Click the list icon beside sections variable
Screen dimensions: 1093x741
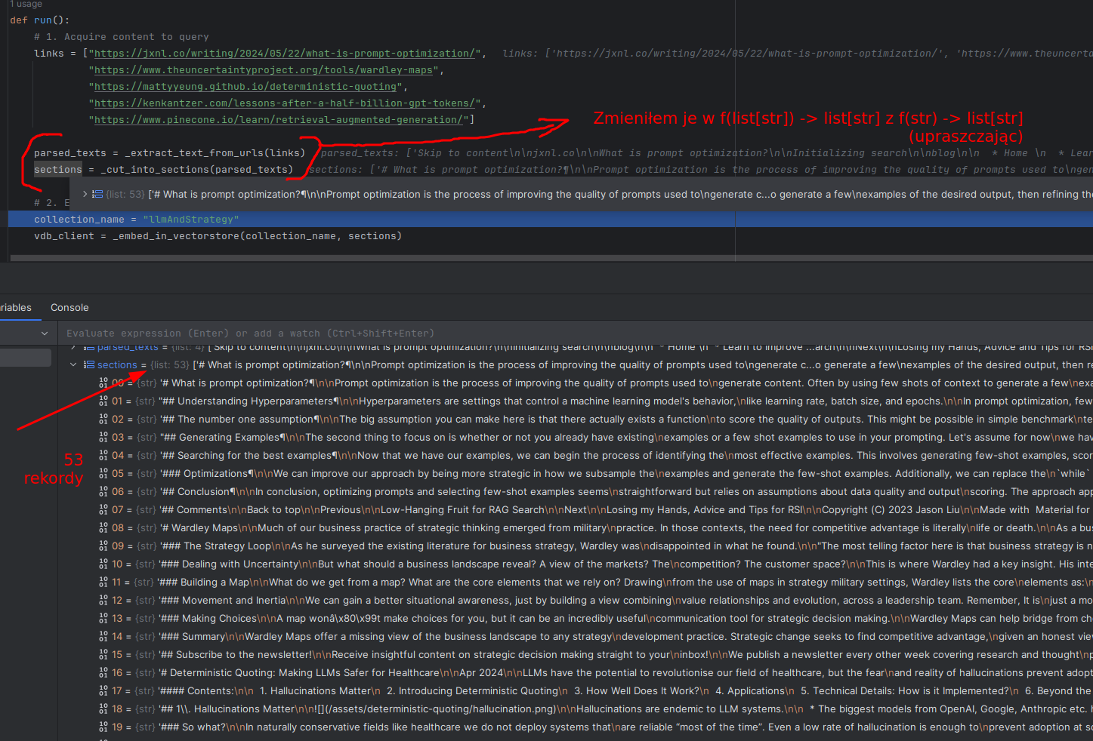coord(89,365)
